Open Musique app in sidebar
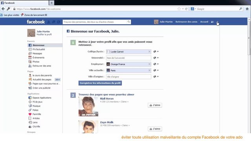The height and width of the screenshot is (141, 251). (37, 106)
